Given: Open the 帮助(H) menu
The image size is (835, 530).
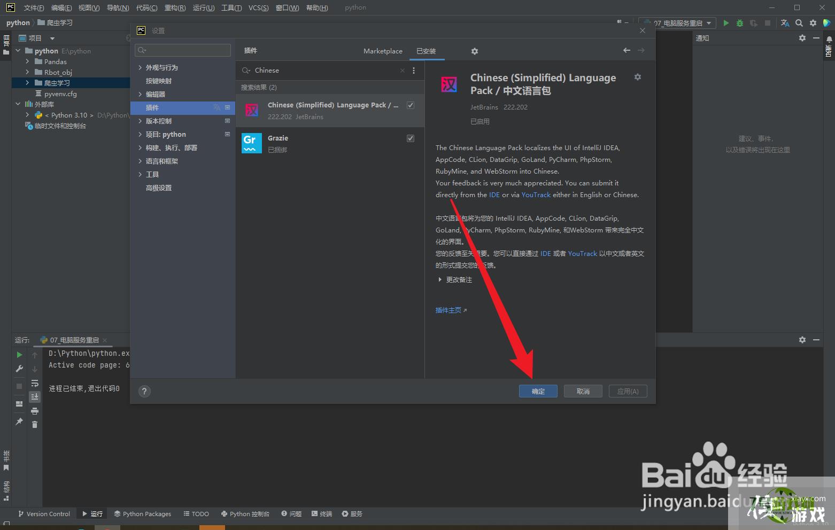Looking at the screenshot, I should (317, 7).
